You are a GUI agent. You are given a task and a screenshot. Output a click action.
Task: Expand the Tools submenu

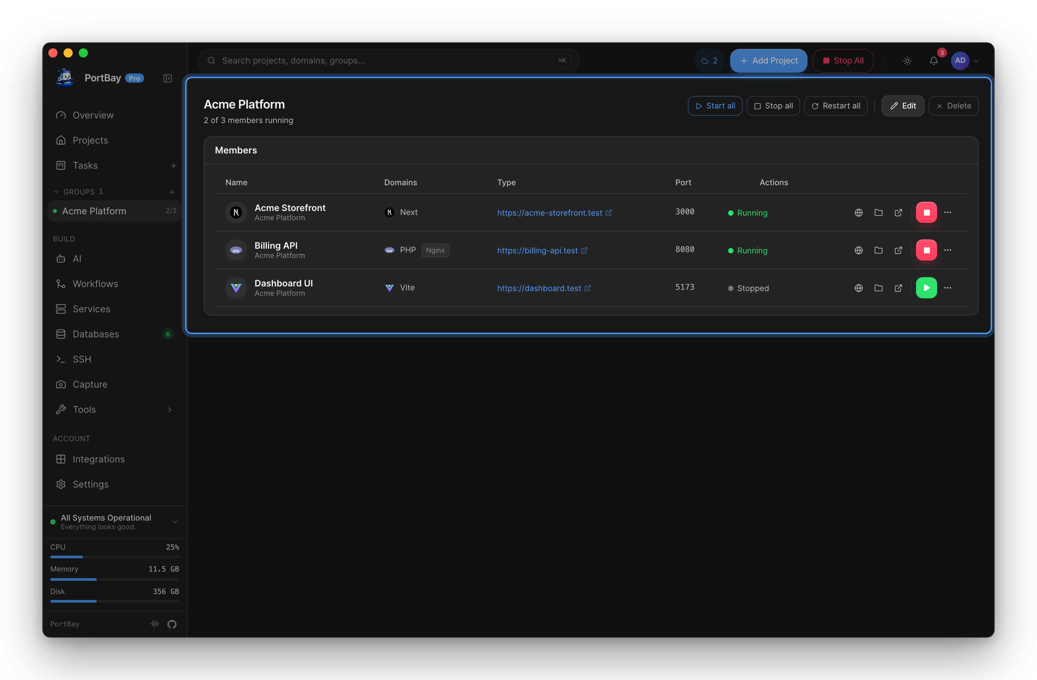coord(170,410)
